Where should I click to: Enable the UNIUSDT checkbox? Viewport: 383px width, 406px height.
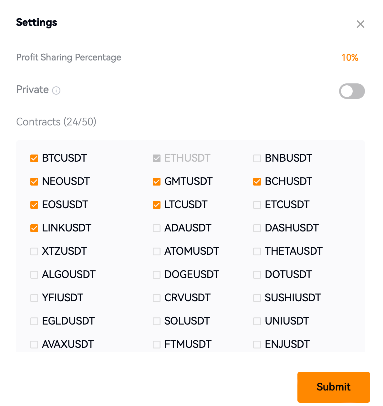click(257, 321)
